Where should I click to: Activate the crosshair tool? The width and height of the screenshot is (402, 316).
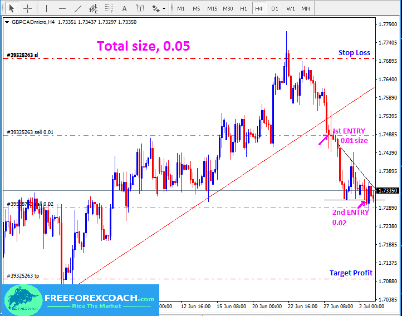(27, 8)
